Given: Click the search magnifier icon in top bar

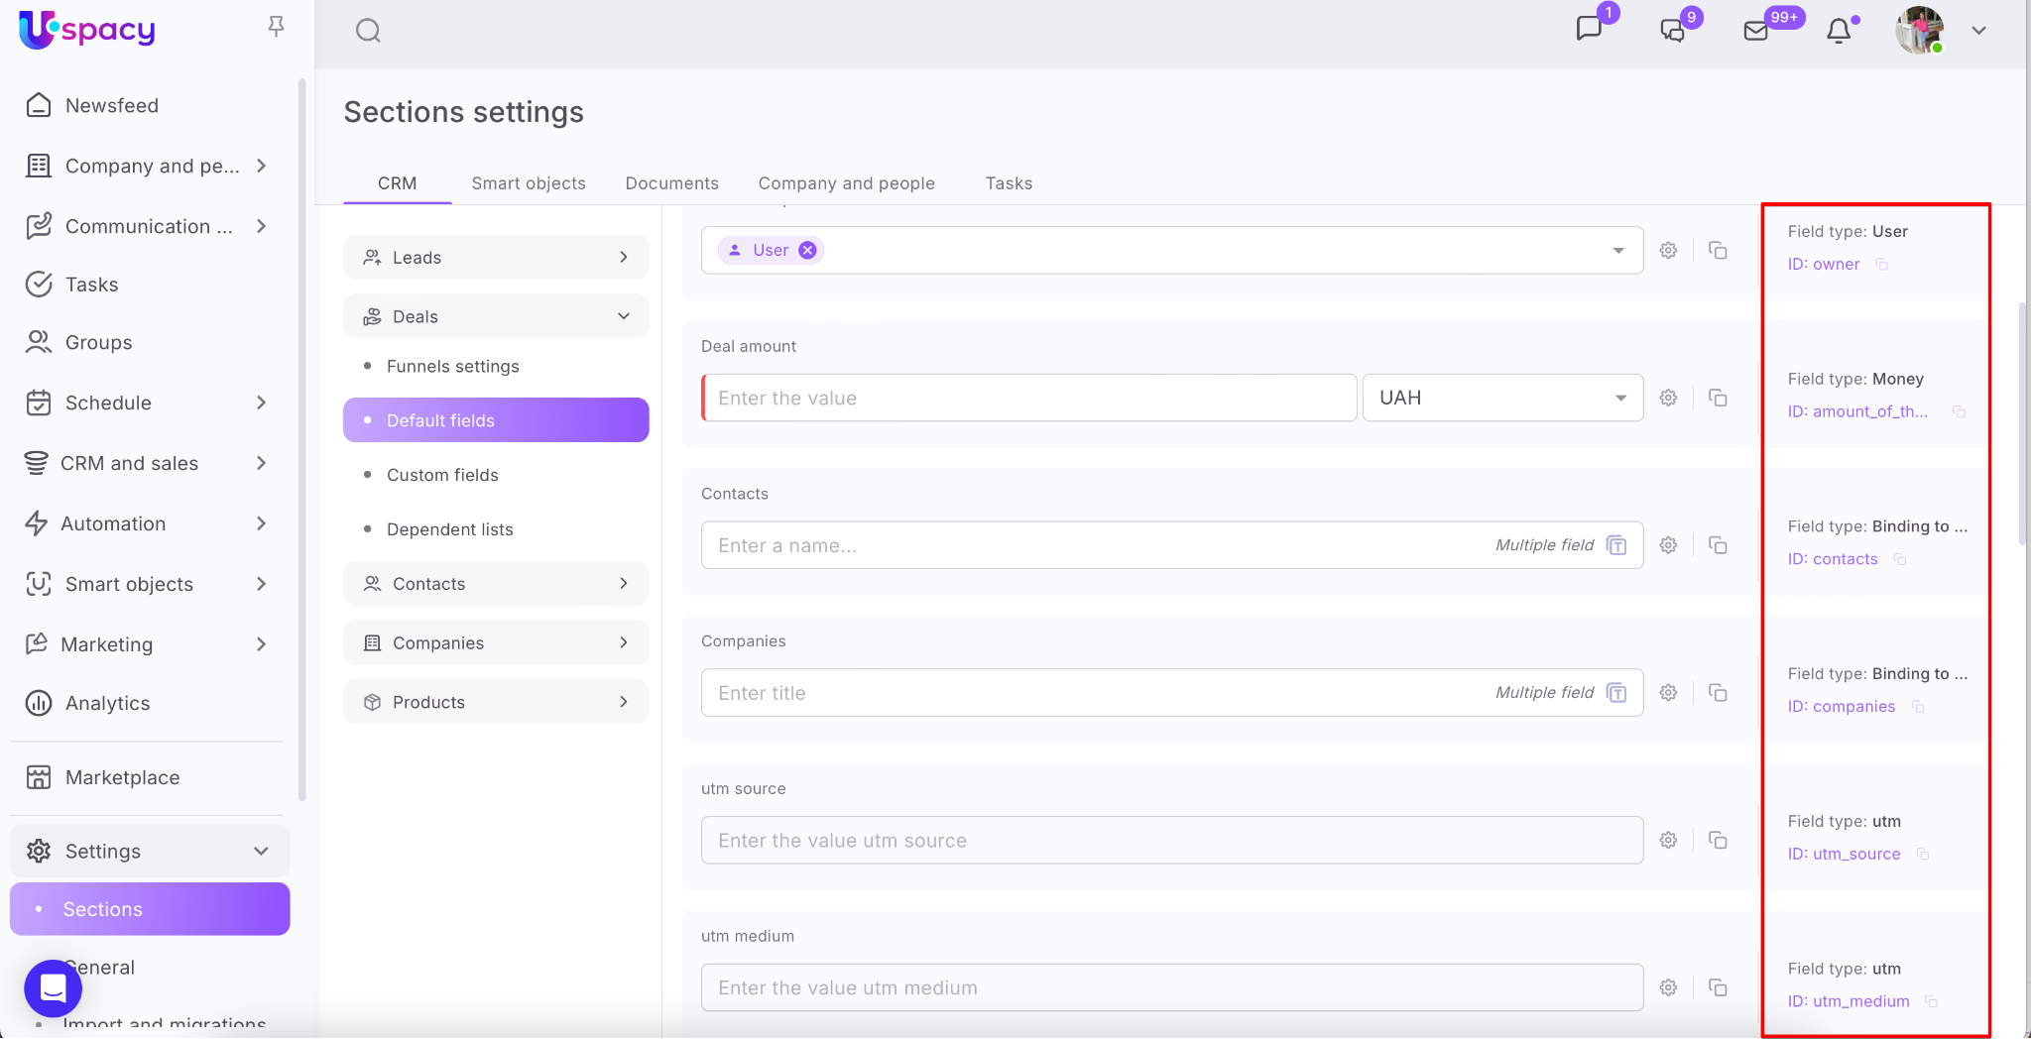Looking at the screenshot, I should click(x=368, y=31).
